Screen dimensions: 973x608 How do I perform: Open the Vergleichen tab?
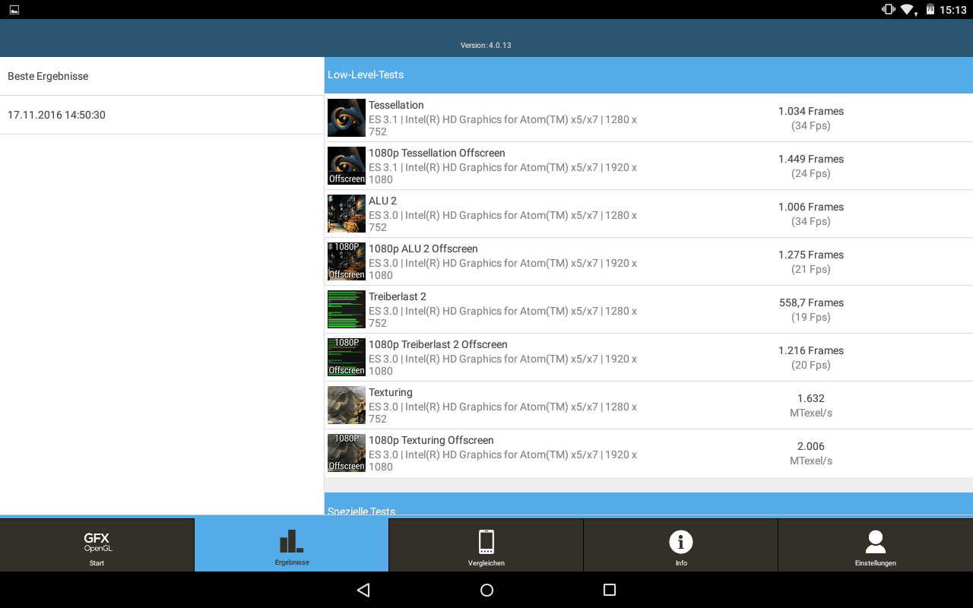(x=486, y=545)
